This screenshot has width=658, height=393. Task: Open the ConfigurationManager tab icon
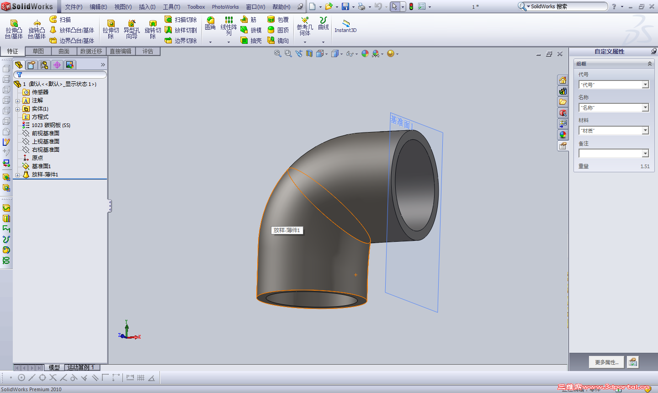point(44,65)
